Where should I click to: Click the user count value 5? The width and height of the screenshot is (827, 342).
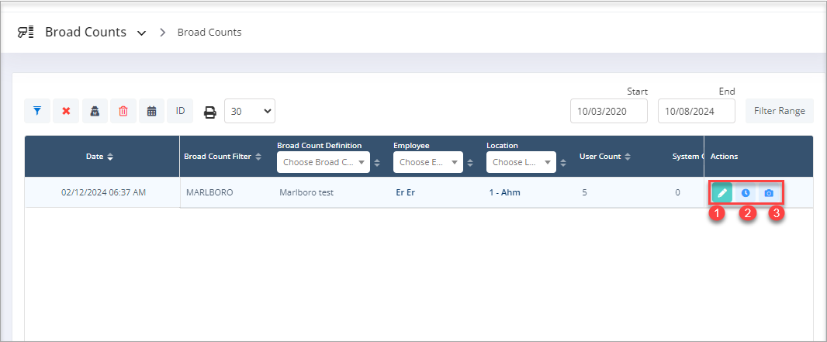584,192
